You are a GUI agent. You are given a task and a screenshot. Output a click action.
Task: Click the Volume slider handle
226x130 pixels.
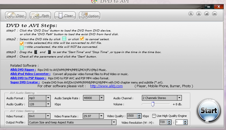click(x=153, y=104)
